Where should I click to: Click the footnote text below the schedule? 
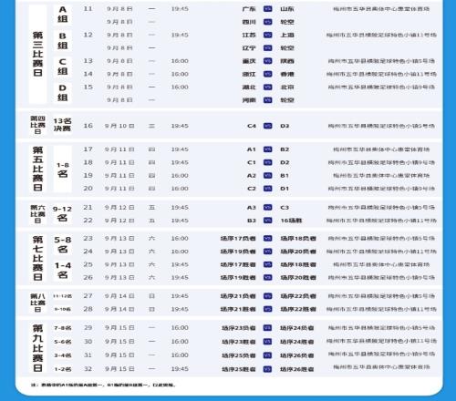(x=103, y=386)
